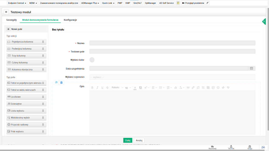Click back arrow next to Testowy moduł
The height and width of the screenshot is (151, 269).
(6, 12)
